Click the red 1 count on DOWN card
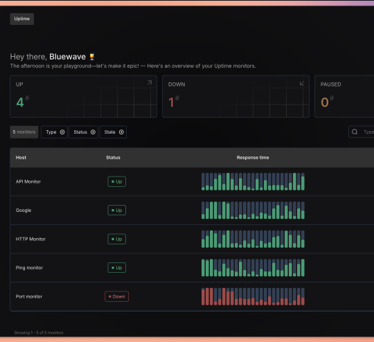The height and width of the screenshot is (342, 374). [x=171, y=102]
